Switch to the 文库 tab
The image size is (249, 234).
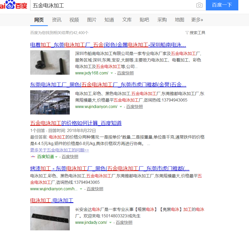pos(127,20)
